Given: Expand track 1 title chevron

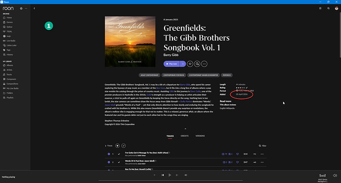Looking at the screenshot, I should [170, 153].
